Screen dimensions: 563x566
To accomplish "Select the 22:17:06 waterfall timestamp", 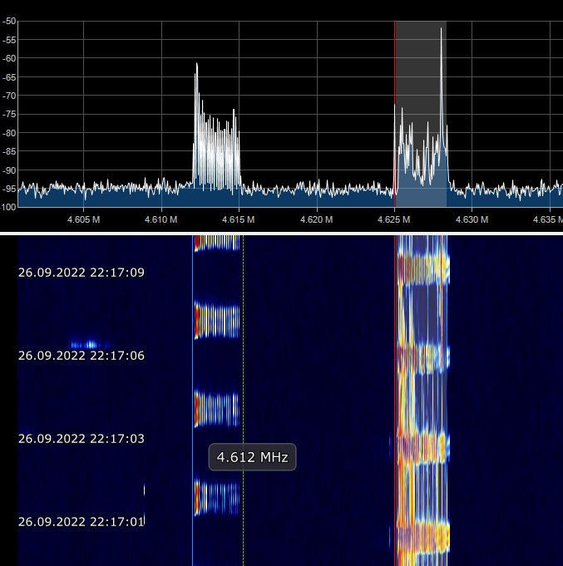I will [x=81, y=356].
